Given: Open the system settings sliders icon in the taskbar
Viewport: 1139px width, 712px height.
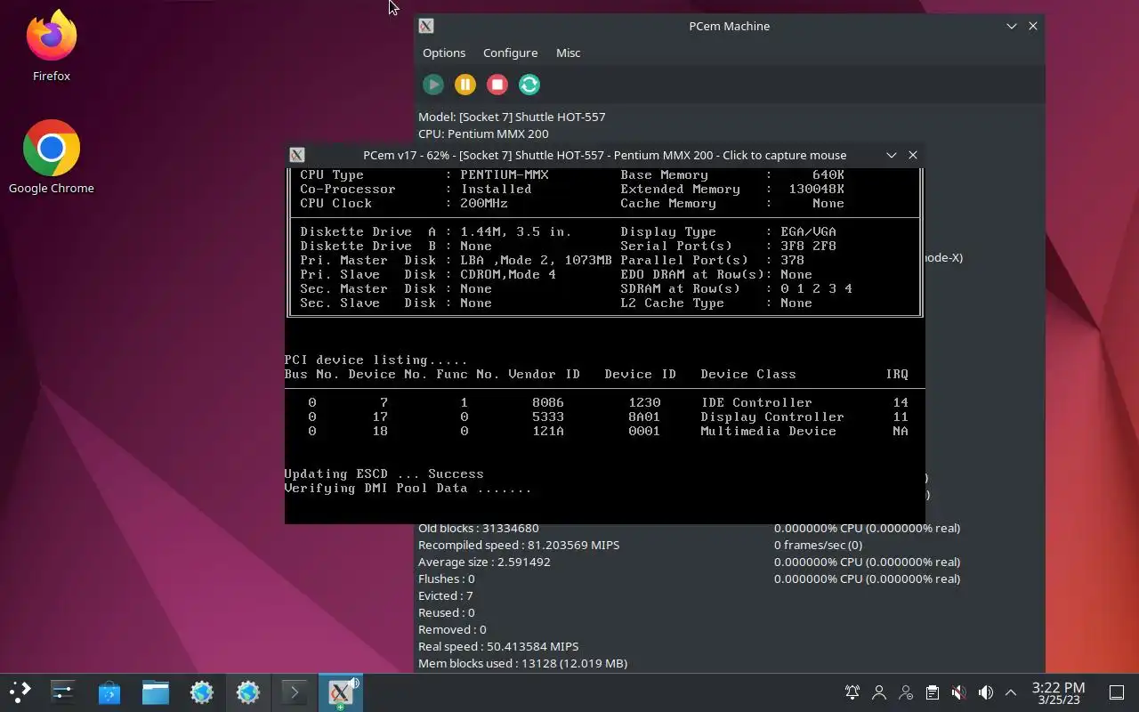Looking at the screenshot, I should pyautogui.click(x=63, y=692).
